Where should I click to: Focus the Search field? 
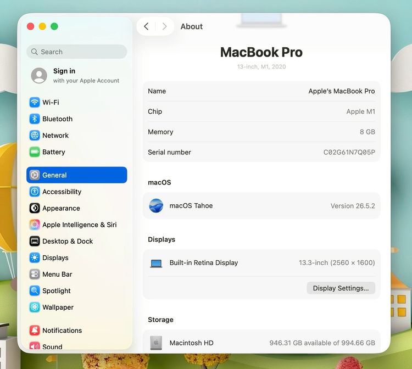[77, 52]
